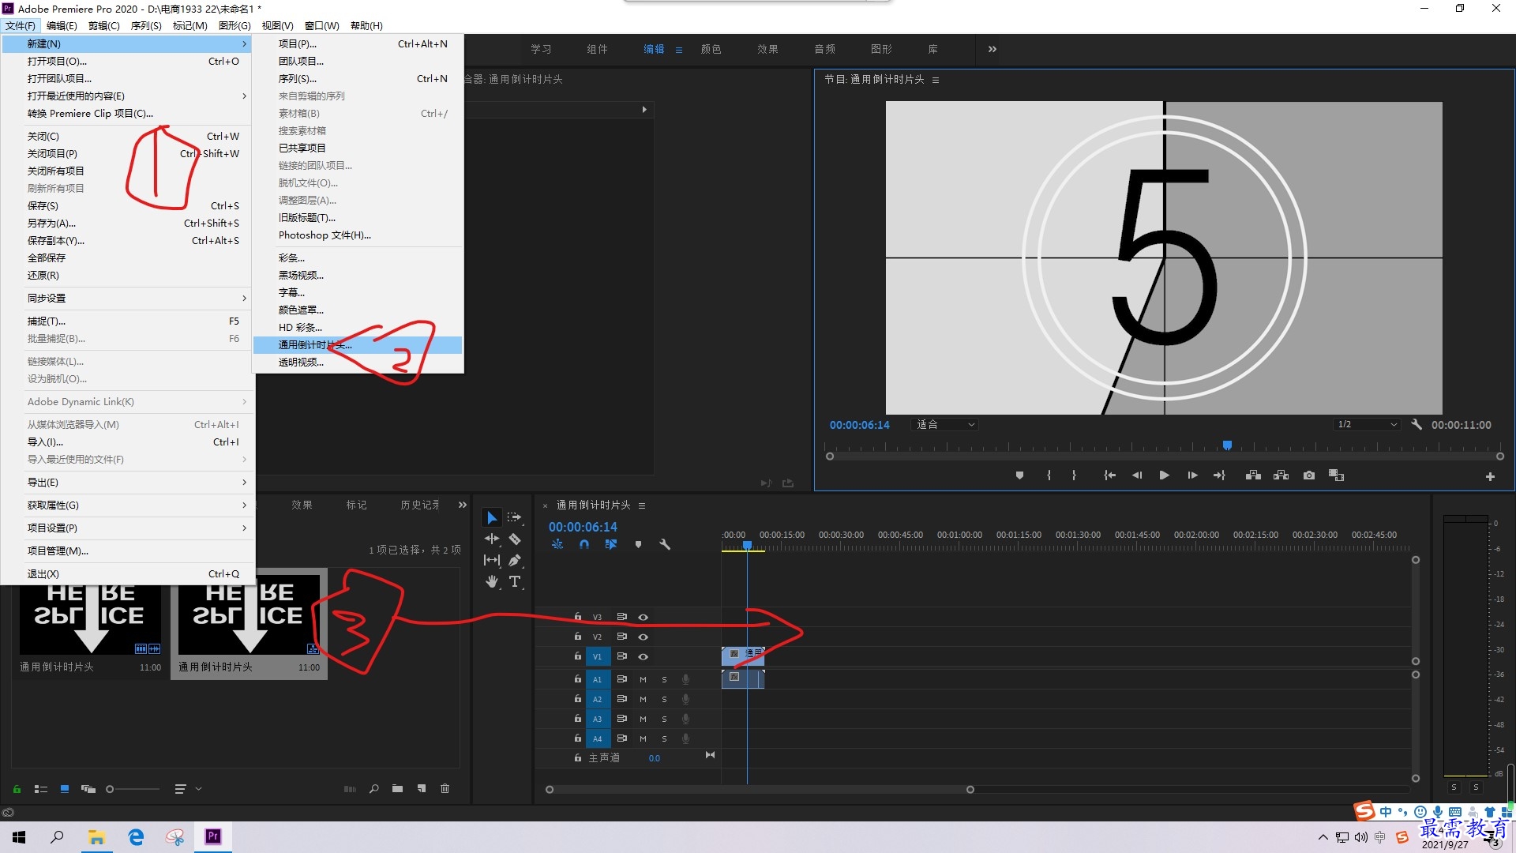Hide track V3 with eye icon
Image resolution: width=1516 pixels, height=853 pixels.
643,617
